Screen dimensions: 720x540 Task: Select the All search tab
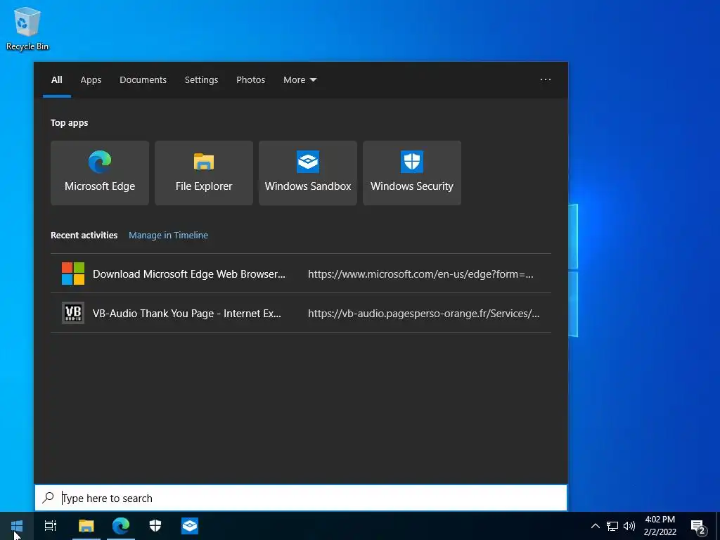click(57, 80)
